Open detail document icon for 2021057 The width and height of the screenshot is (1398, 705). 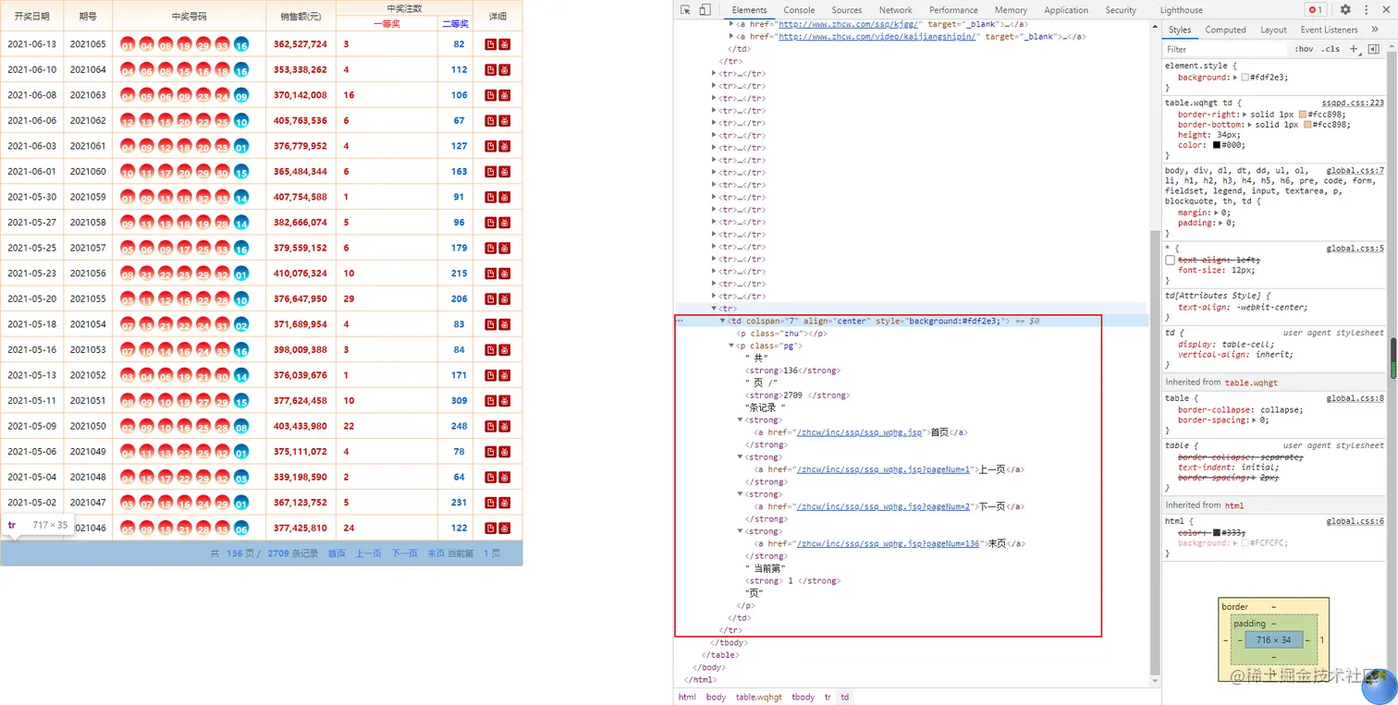(x=491, y=248)
